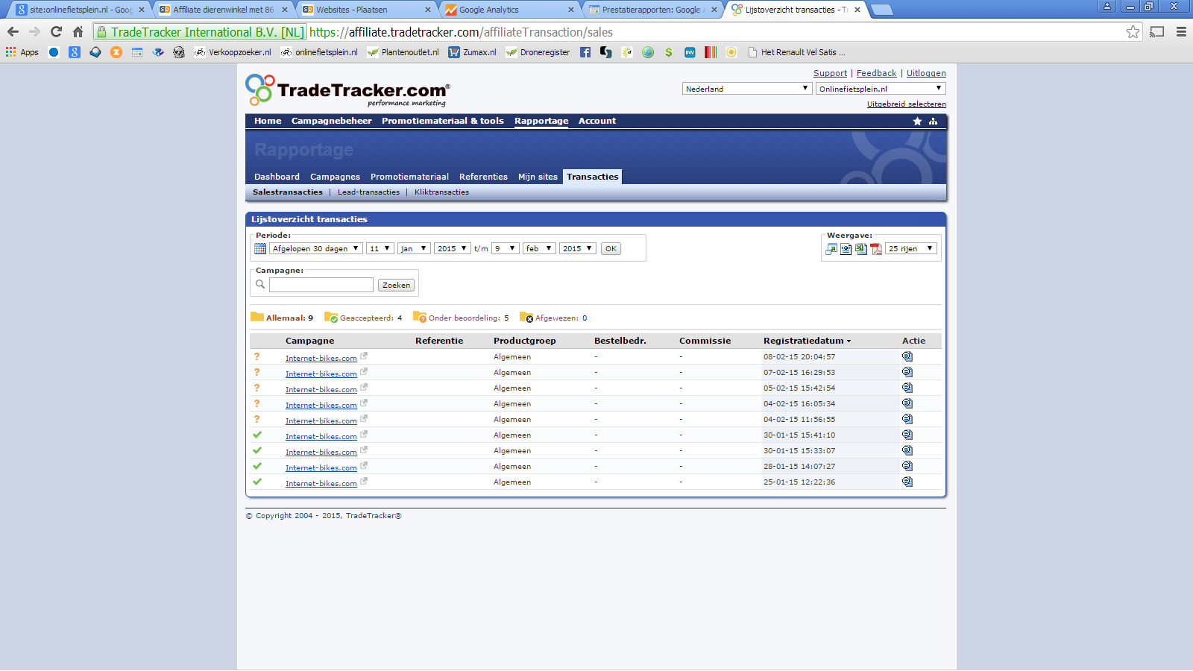Click the Campagne search input field

tap(321, 285)
